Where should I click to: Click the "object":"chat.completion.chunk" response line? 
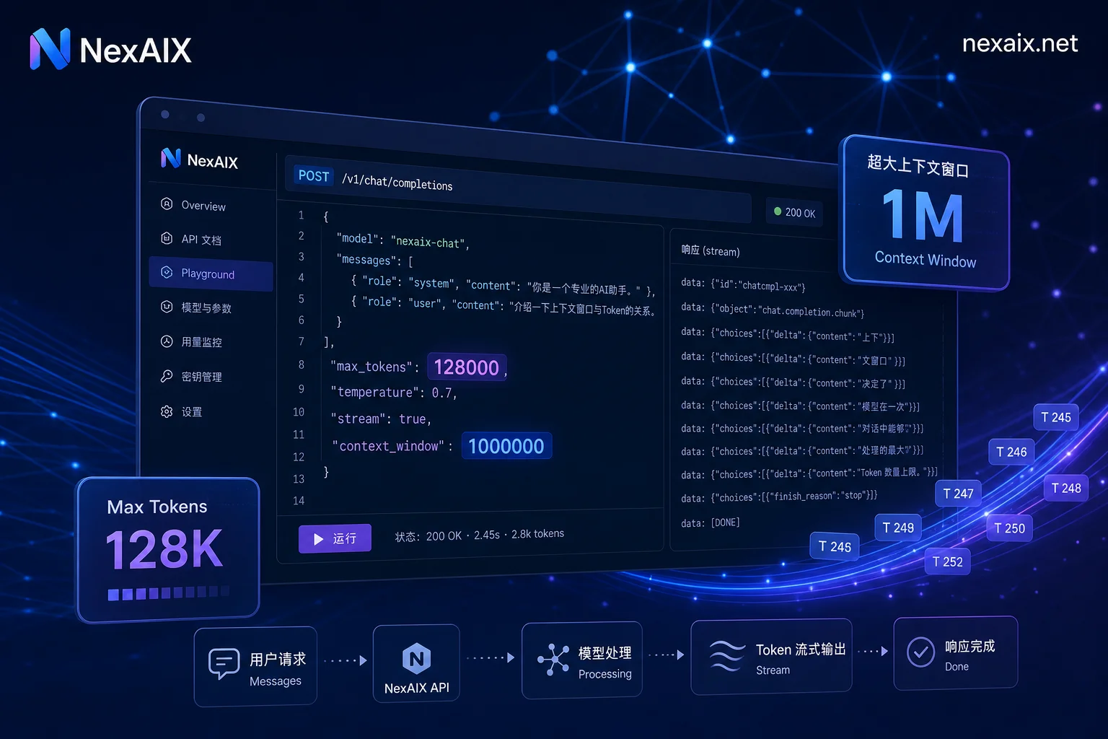pos(773,310)
